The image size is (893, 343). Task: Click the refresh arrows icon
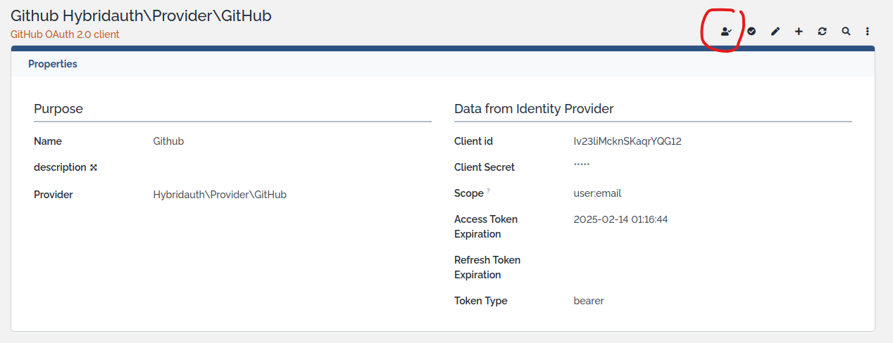point(822,32)
